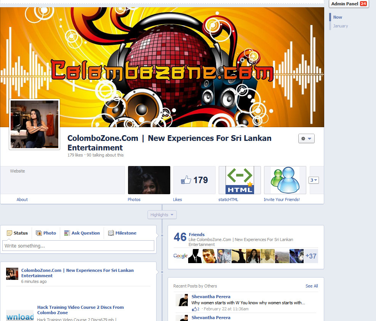The image size is (376, 321).
Task: Click the suit silhouette friend avatar
Action: coord(195,256)
